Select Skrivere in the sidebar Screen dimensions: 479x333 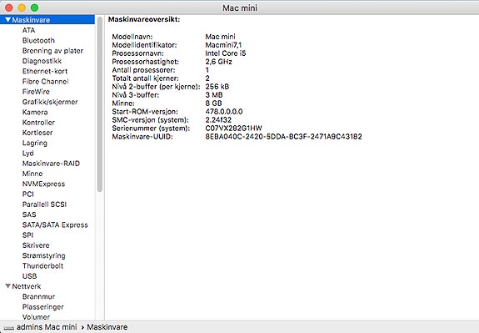[36, 245]
